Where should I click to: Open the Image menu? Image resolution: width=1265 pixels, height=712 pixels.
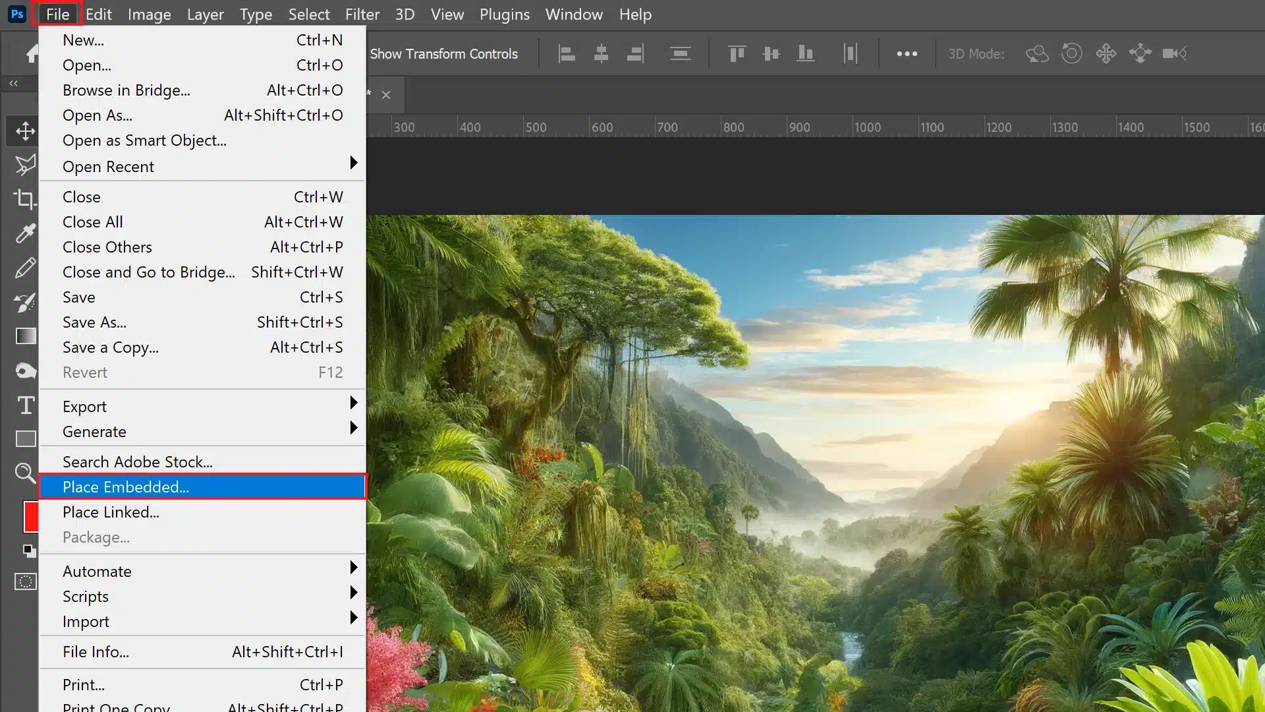[x=150, y=14]
